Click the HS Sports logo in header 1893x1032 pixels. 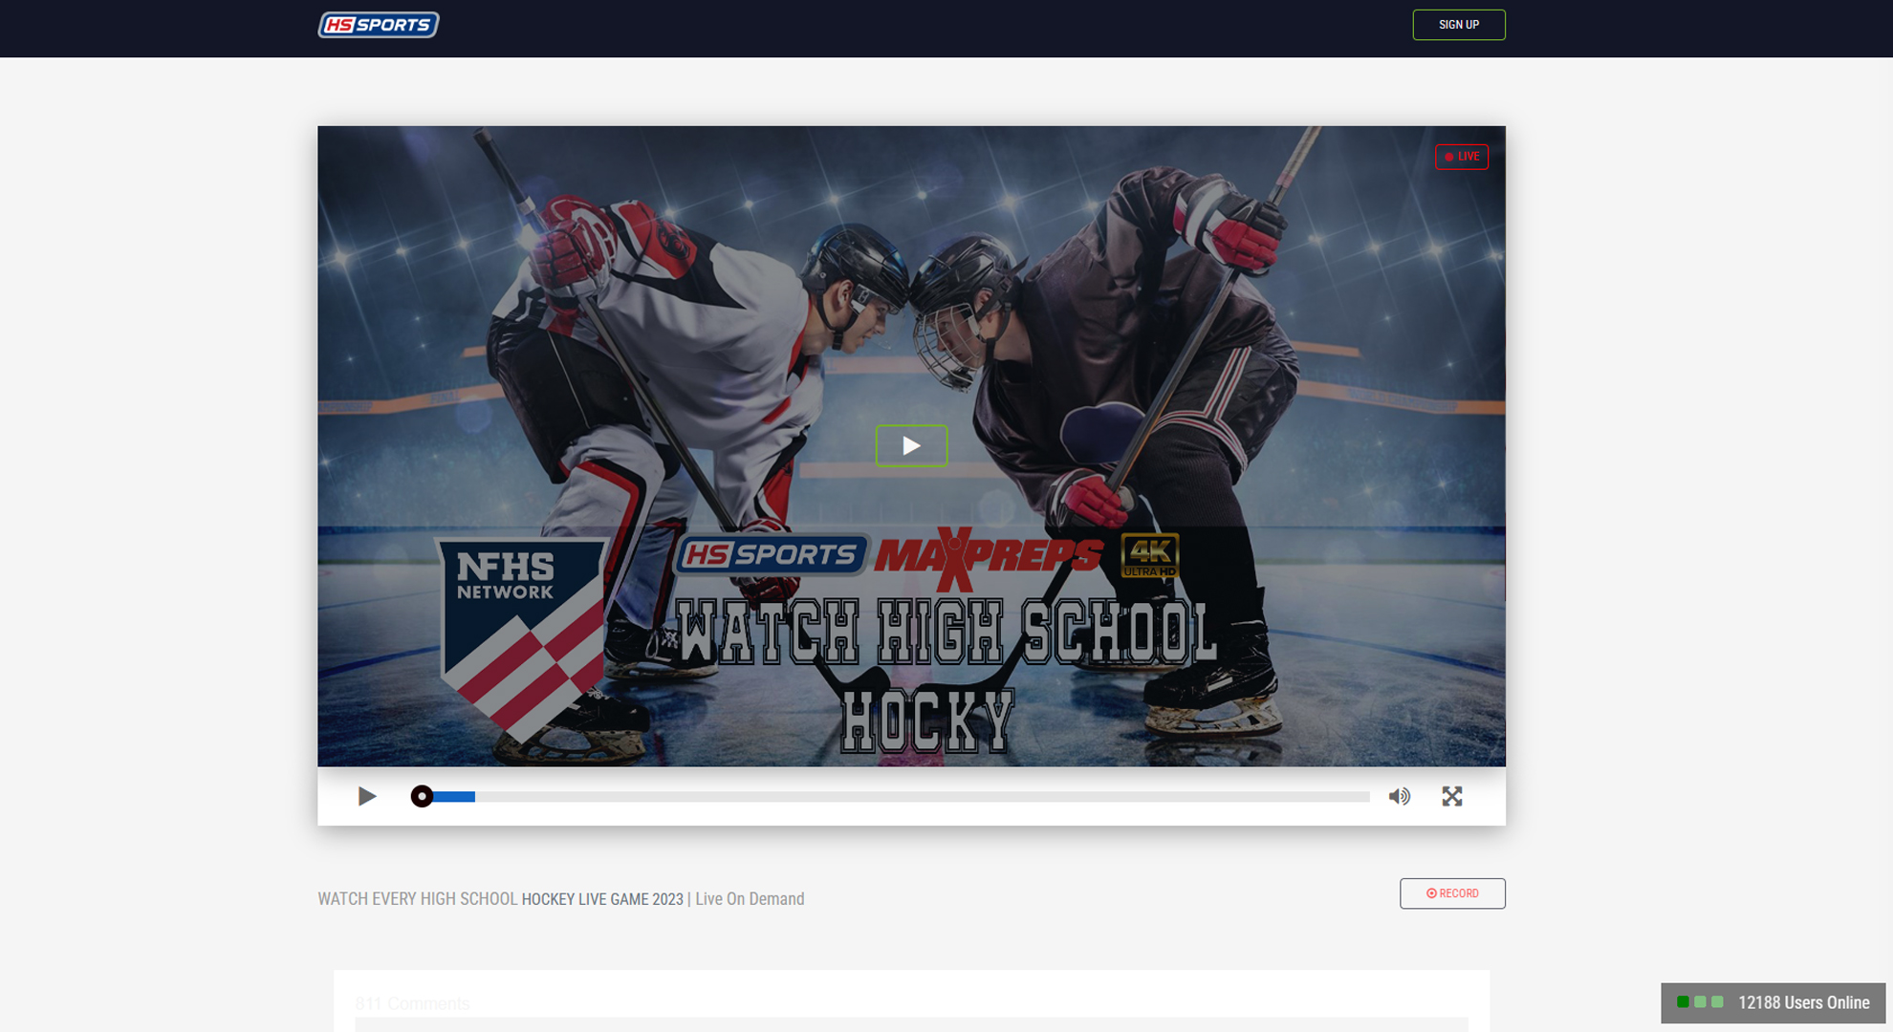coord(379,25)
